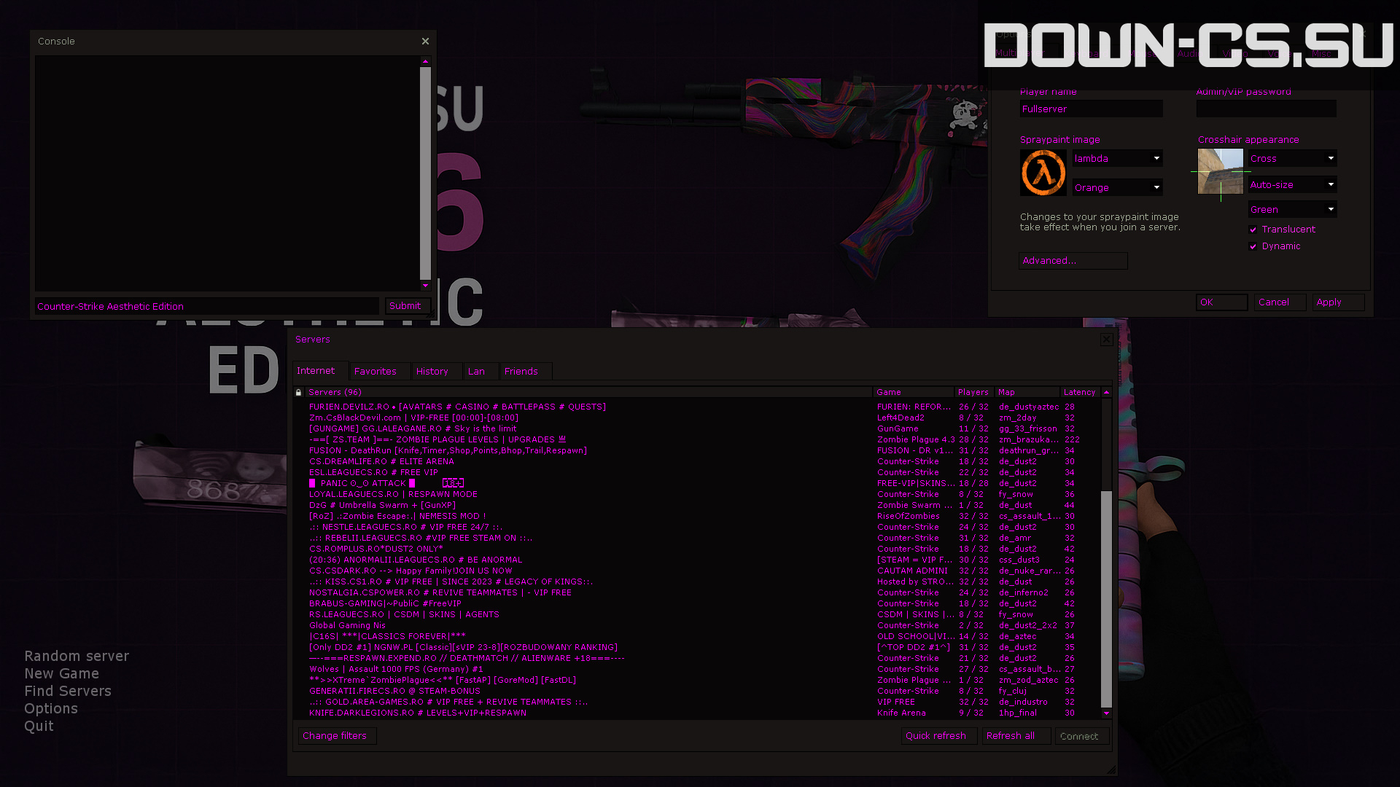Image resolution: width=1400 pixels, height=787 pixels.
Task: Confirm options with OK button
Action: point(1221,302)
